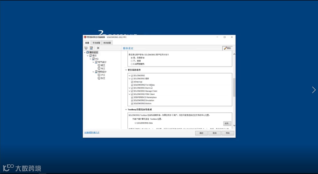Collapse the 电气设计 tree node

pyautogui.click(x=93, y=62)
